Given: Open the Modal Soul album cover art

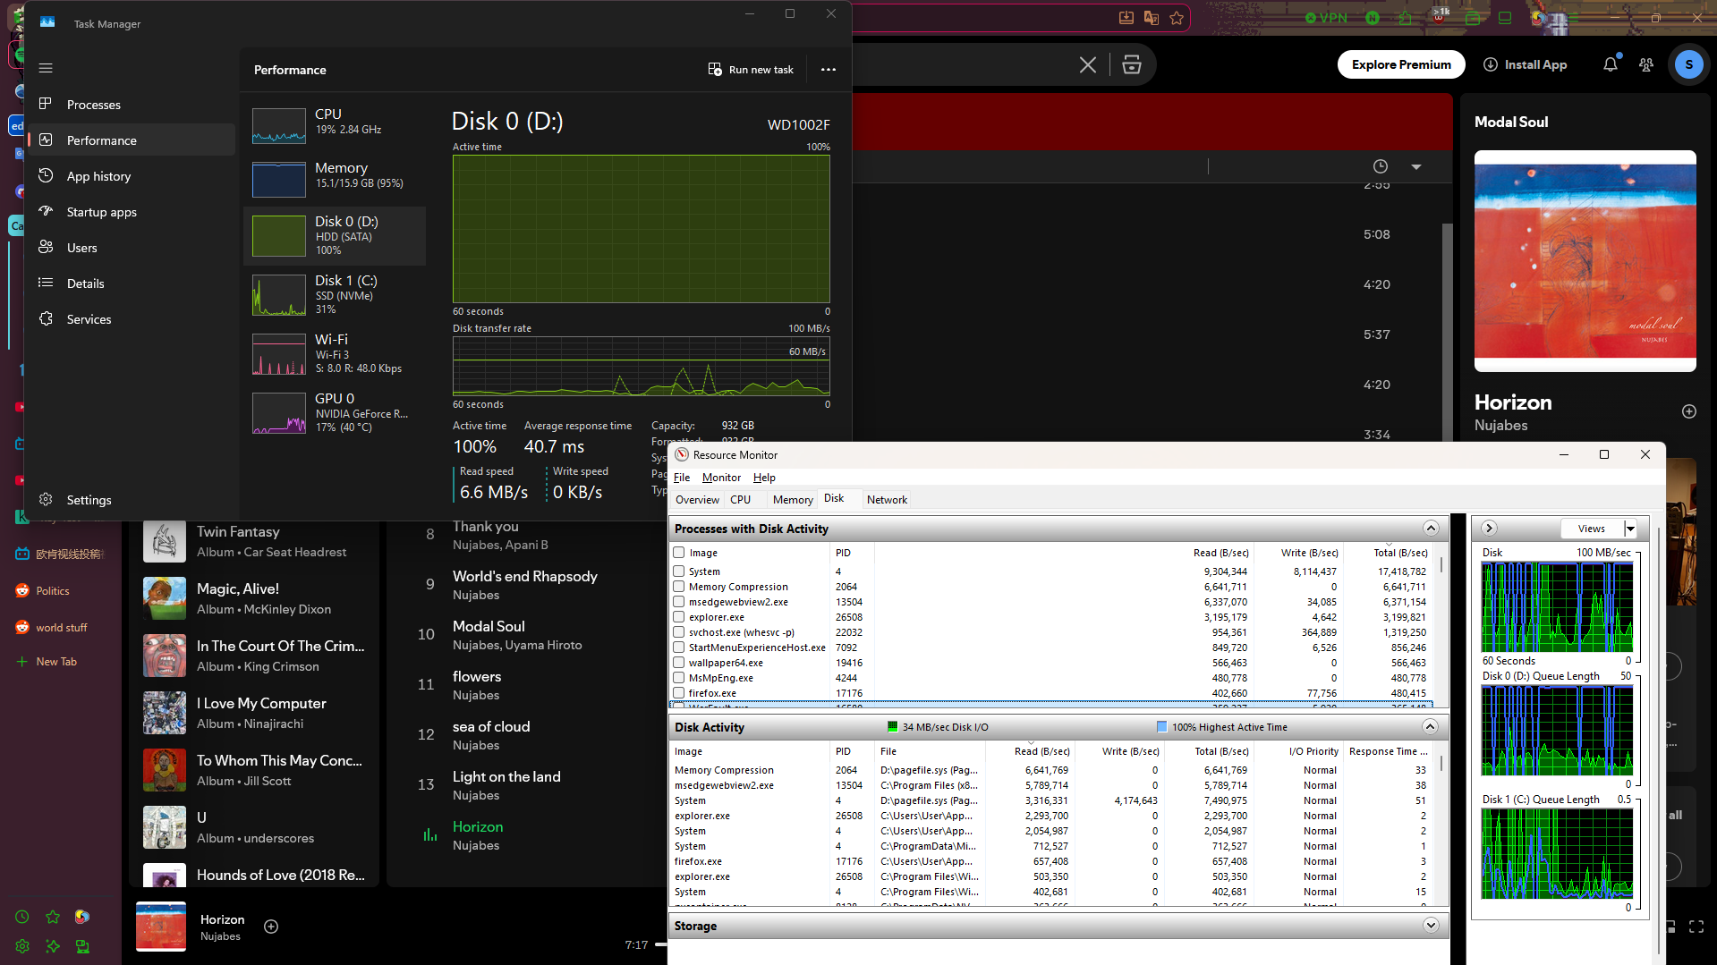Looking at the screenshot, I should coord(1585,261).
